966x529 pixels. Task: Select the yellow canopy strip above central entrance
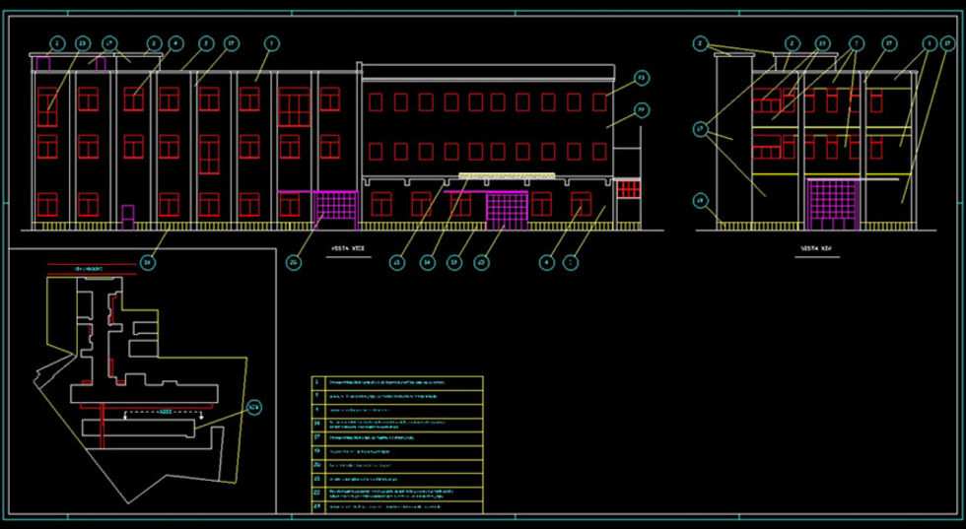507,176
